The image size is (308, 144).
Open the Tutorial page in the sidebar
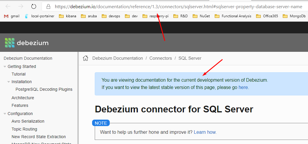[x=18, y=74]
